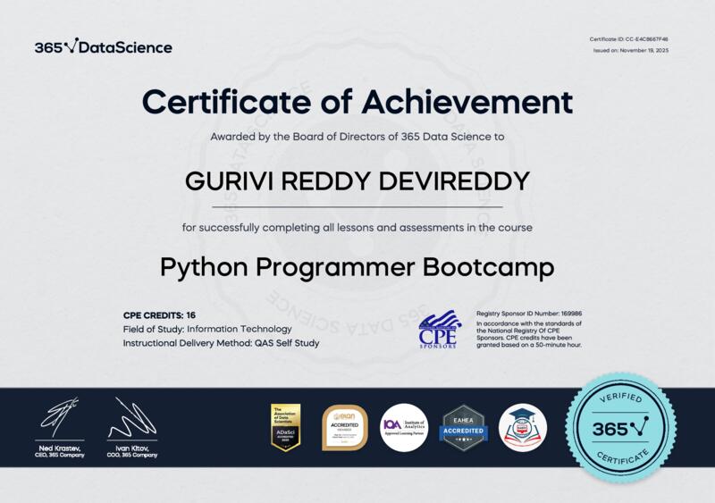The image size is (715, 503).
Task: Select the graduation cap round badge
Action: 523,428
